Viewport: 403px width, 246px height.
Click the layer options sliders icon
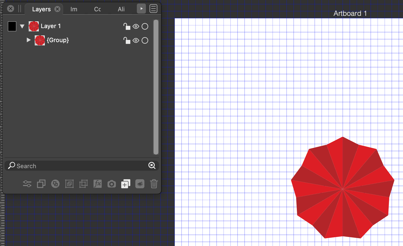pos(27,184)
